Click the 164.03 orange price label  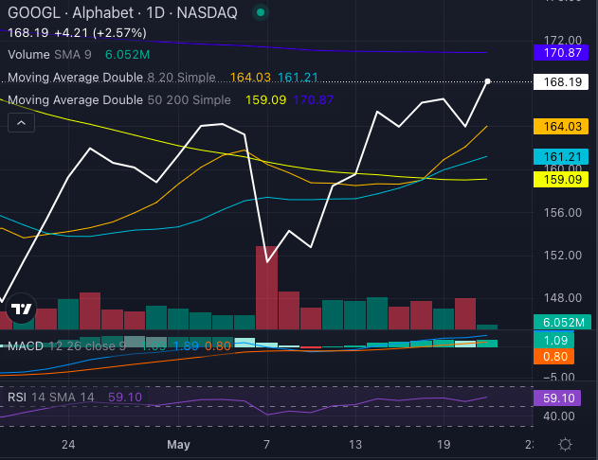click(x=561, y=127)
